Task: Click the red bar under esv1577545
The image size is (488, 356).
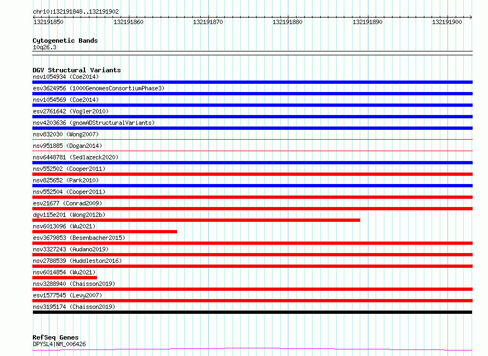Action: 252,301
